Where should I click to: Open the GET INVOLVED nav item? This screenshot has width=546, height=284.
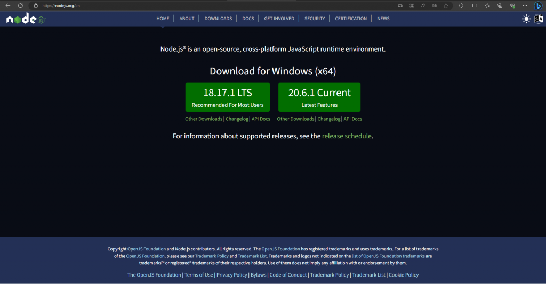pos(279,19)
